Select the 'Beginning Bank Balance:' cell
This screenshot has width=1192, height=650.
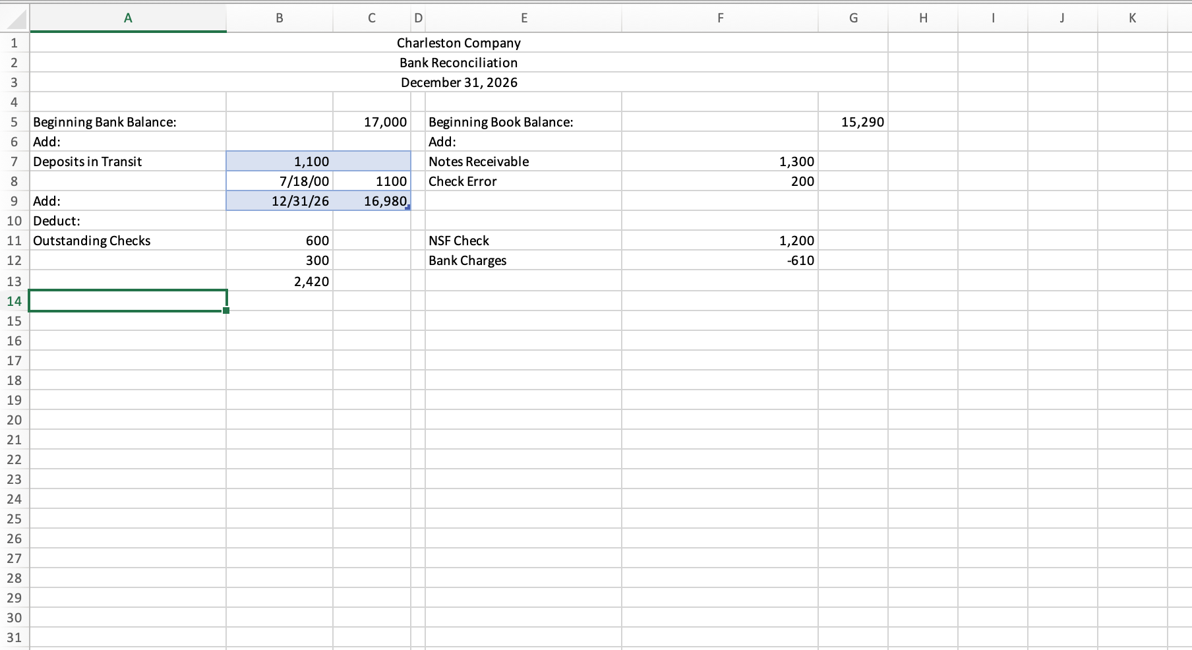[128, 122]
